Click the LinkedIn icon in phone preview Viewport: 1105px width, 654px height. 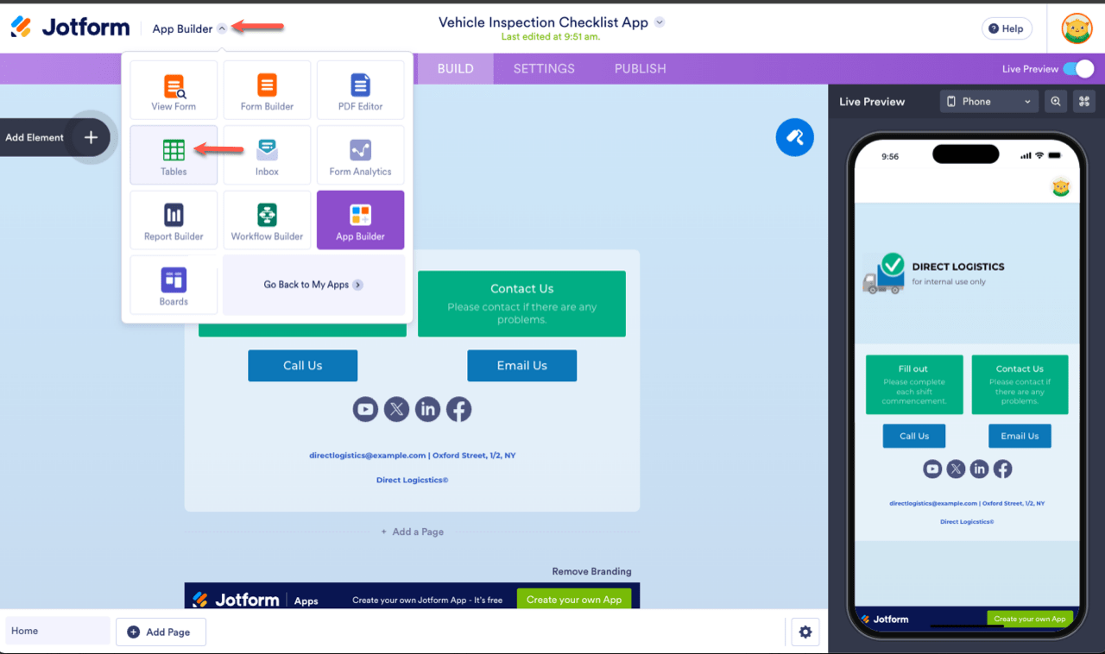[x=979, y=468]
